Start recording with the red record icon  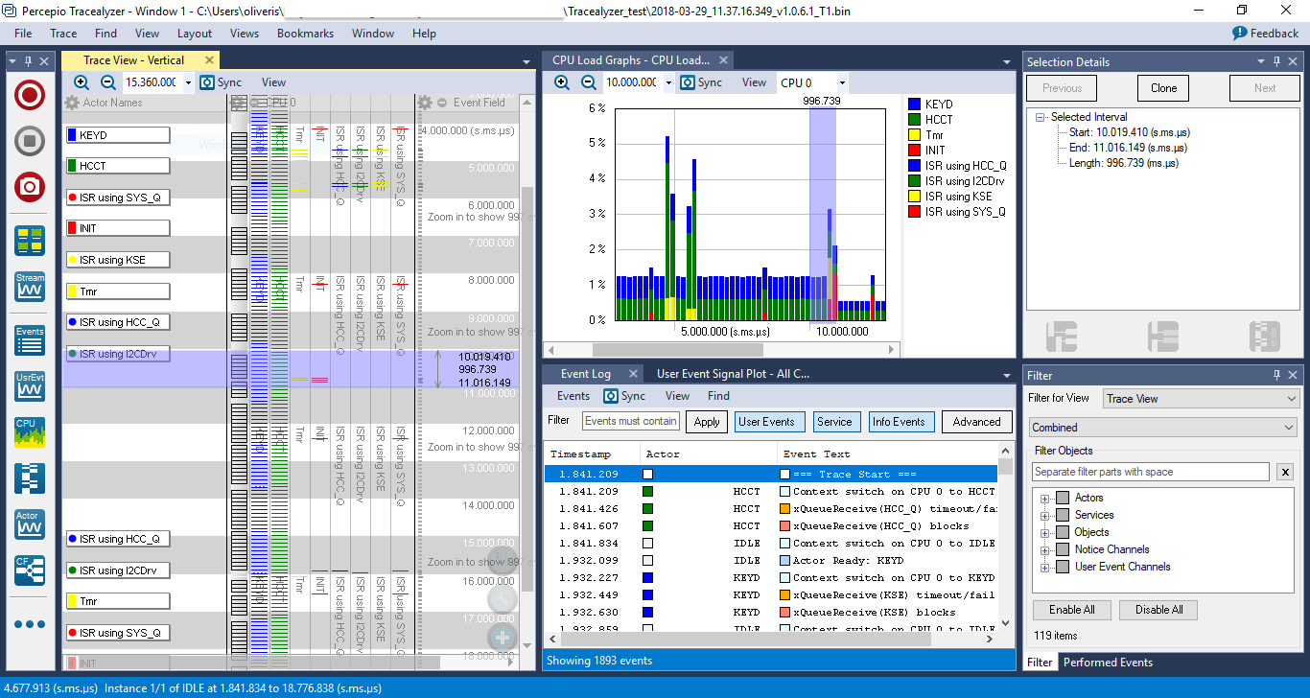30,95
